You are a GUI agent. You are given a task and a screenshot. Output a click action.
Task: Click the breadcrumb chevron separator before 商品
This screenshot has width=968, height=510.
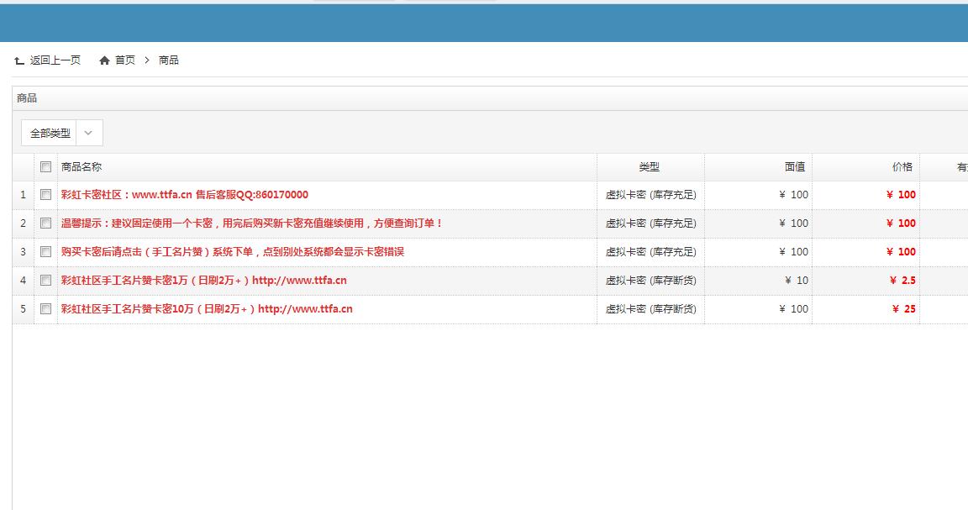point(147,60)
